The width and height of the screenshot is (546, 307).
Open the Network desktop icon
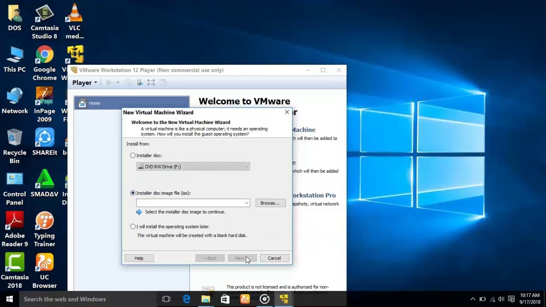(15, 101)
